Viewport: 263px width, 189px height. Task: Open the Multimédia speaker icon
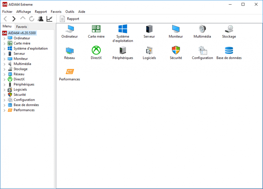[x=202, y=29]
